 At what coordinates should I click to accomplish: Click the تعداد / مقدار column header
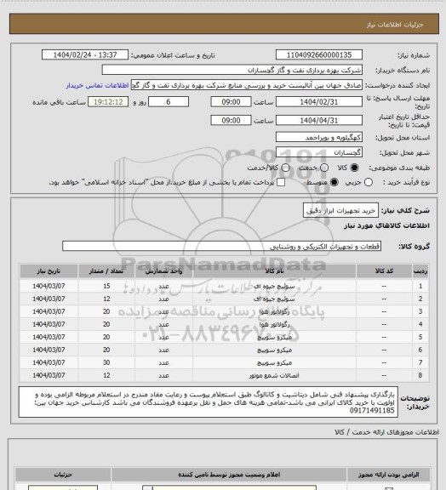point(106,271)
